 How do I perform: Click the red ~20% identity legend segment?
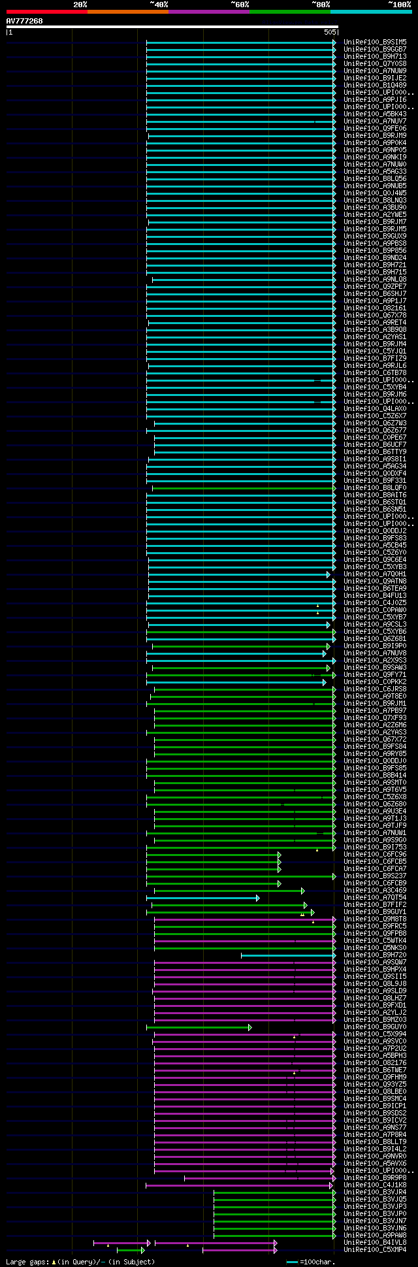pos(46,12)
